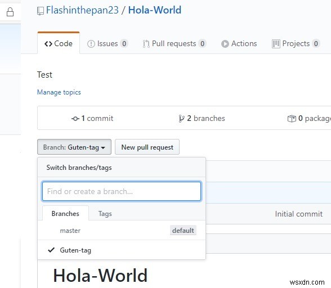Click the pull request icon in tabs

click(x=146, y=44)
